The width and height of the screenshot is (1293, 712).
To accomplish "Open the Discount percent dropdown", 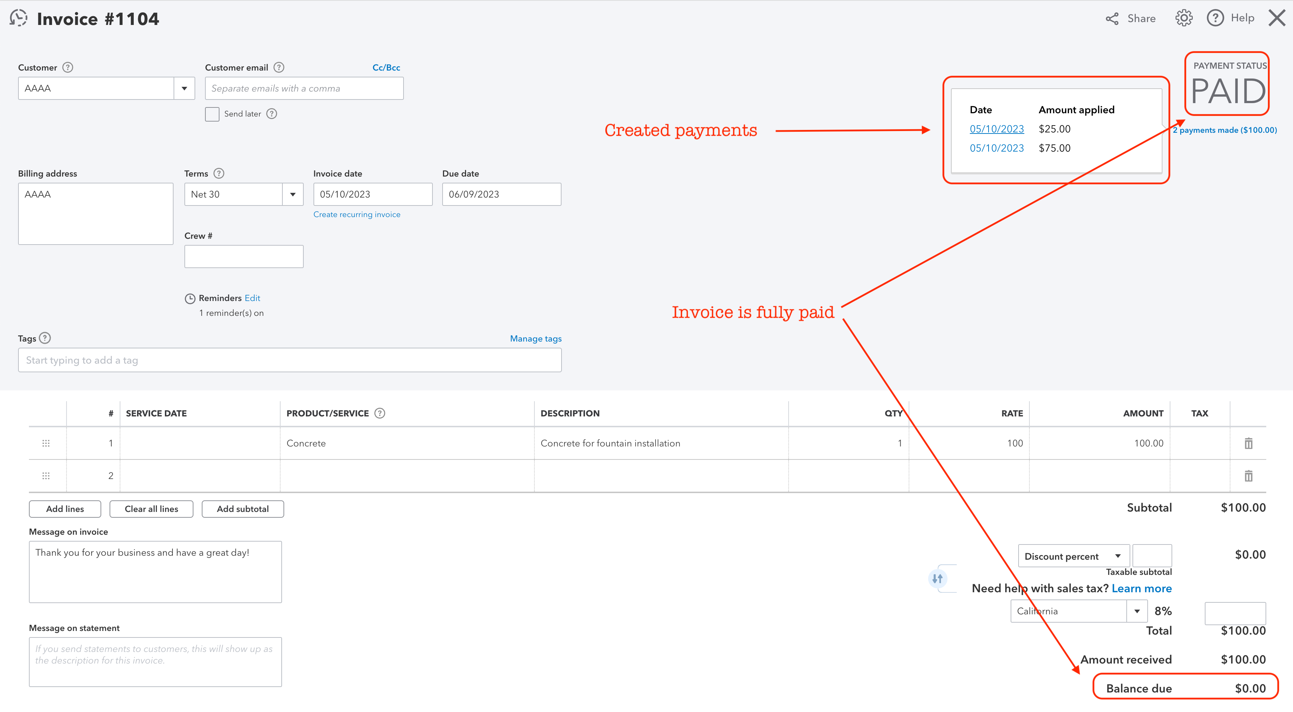I will click(1117, 556).
